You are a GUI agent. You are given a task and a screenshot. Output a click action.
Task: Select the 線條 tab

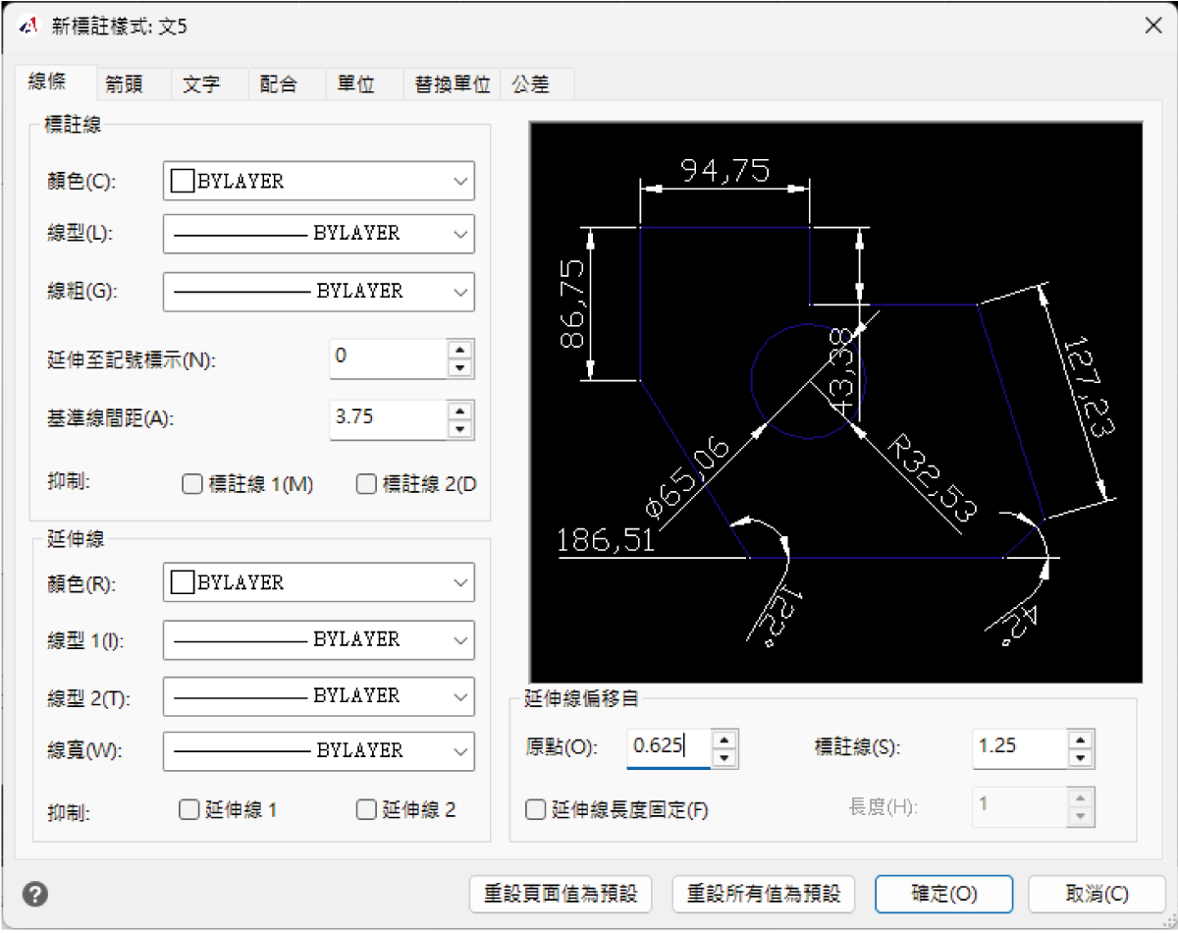point(54,82)
